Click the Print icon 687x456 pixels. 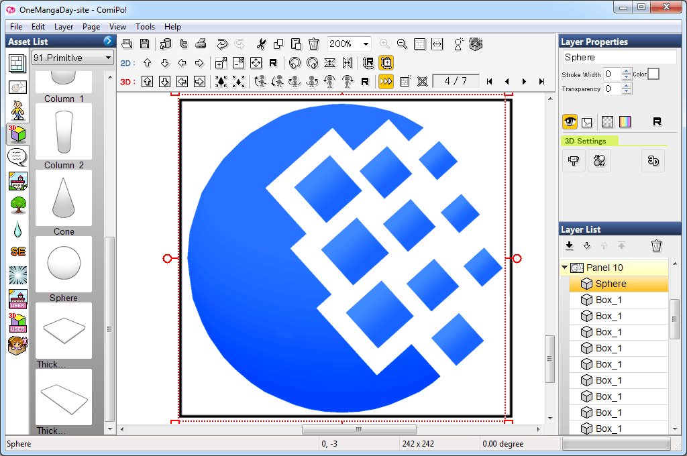click(201, 44)
